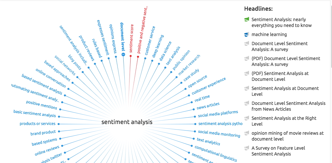Click gray megaphone next to Sentiment Analysis at the Right Level
The height and width of the screenshot is (163, 332).
click(247, 119)
